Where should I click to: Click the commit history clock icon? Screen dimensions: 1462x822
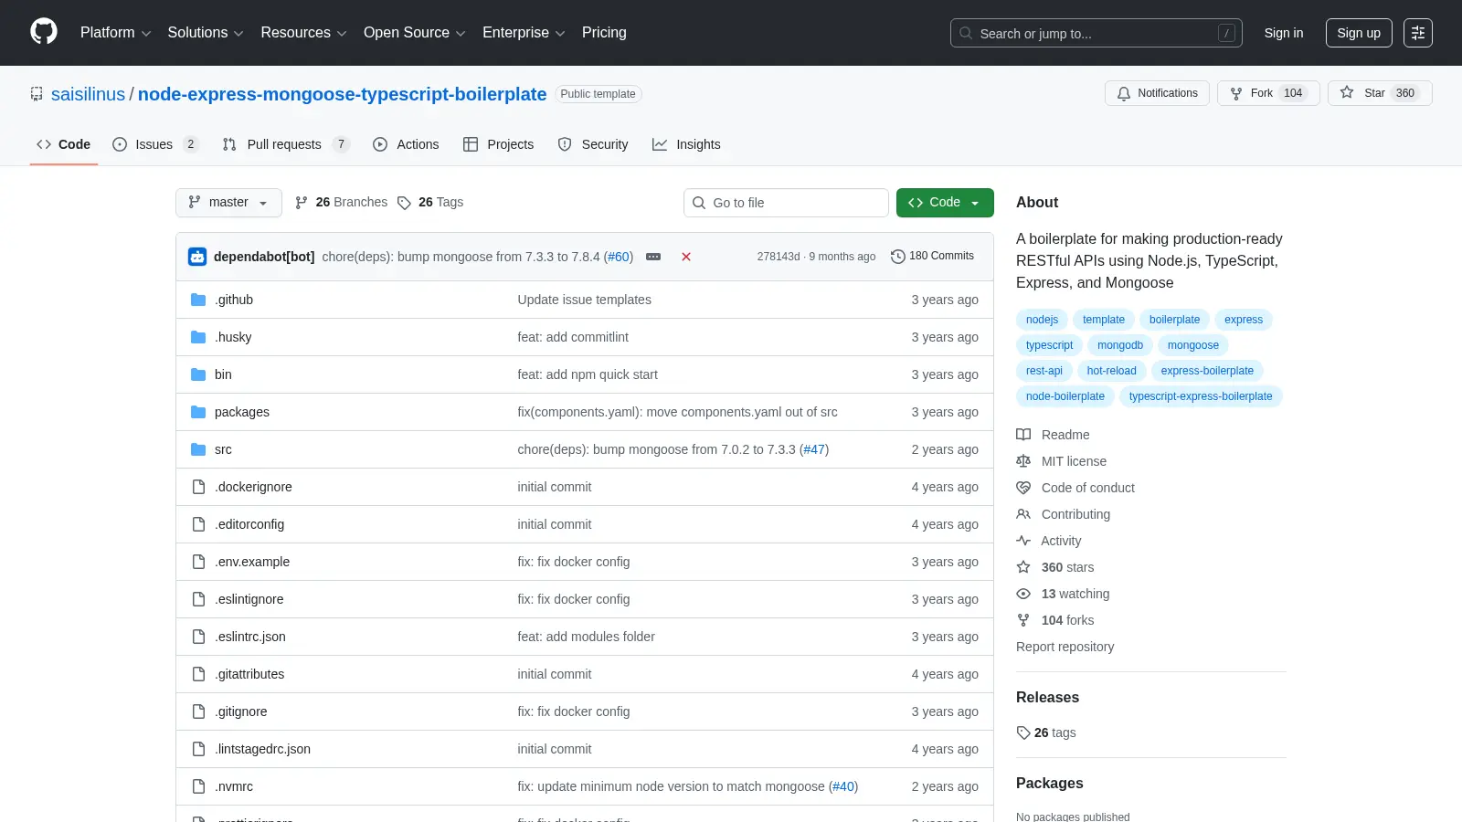pos(898,257)
